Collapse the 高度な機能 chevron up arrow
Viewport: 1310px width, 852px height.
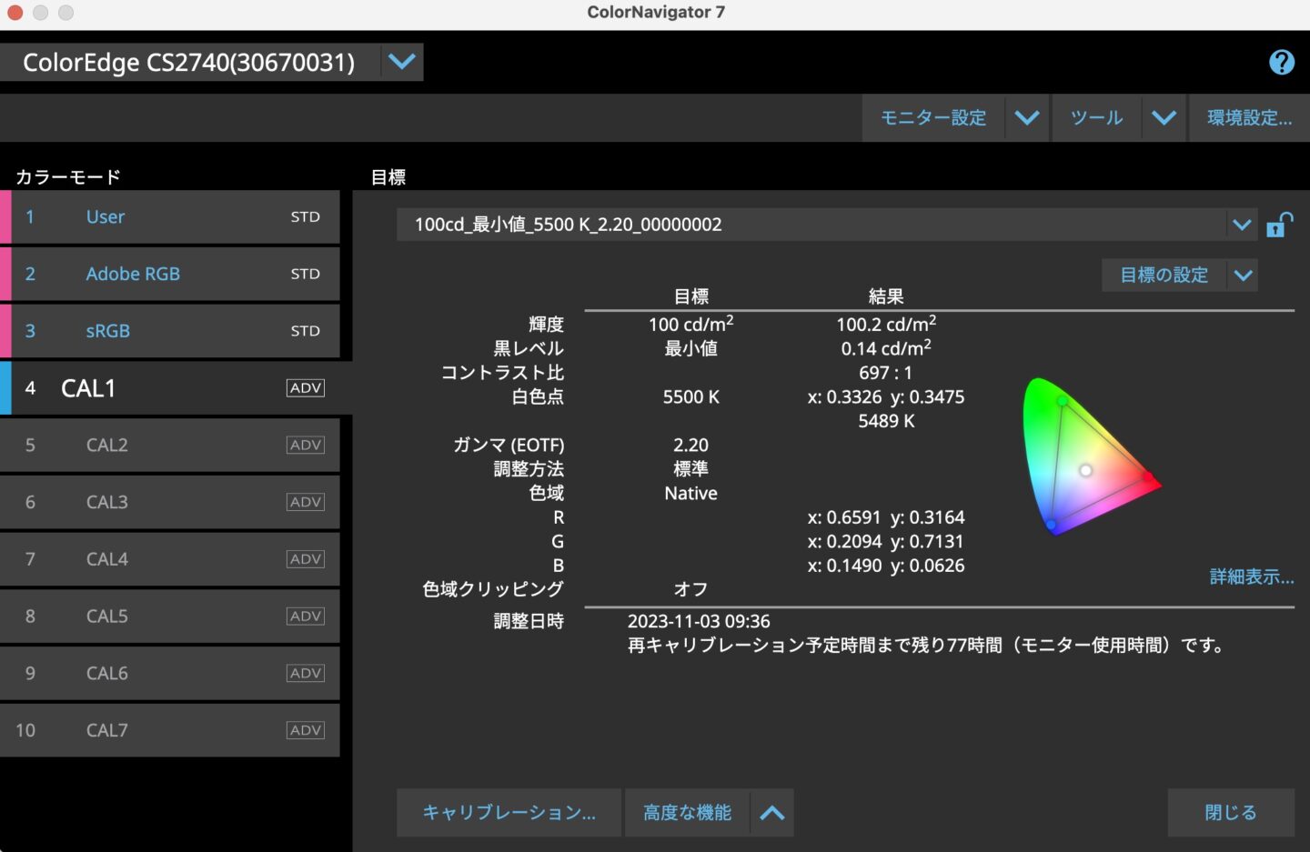[771, 813]
